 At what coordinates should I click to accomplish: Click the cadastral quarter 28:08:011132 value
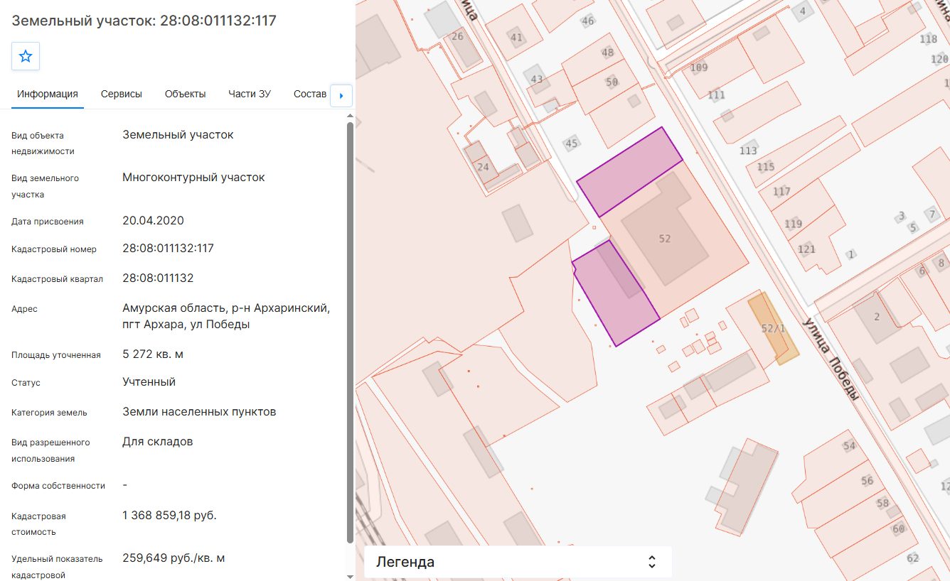(x=158, y=278)
